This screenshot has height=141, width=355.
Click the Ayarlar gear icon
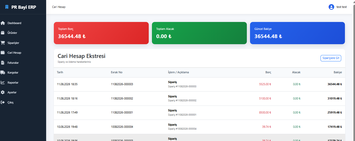[3, 92]
